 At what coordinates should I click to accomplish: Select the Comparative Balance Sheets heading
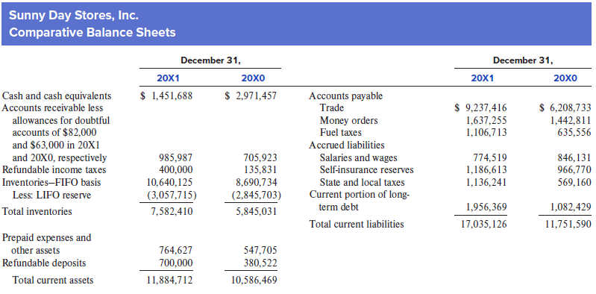[92, 32]
